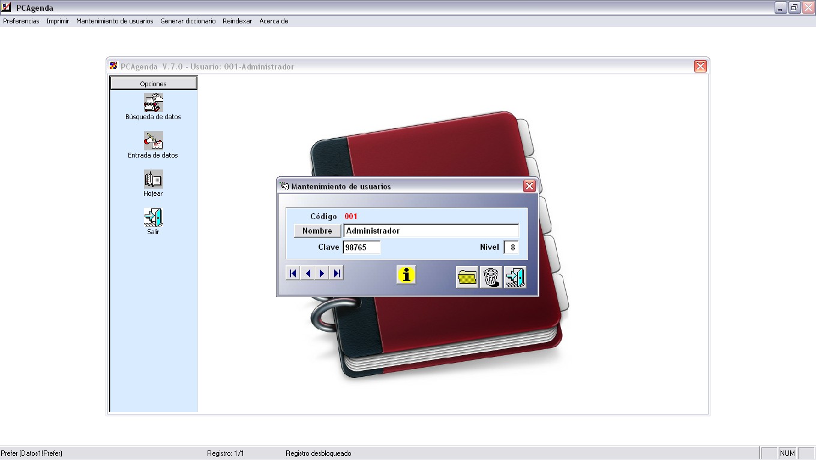
Task: Click the Registro: 1/1 status text
Action: click(226, 453)
